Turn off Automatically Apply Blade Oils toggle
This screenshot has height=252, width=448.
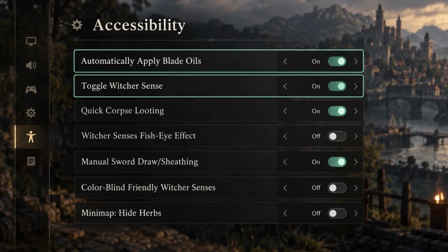pos(337,61)
